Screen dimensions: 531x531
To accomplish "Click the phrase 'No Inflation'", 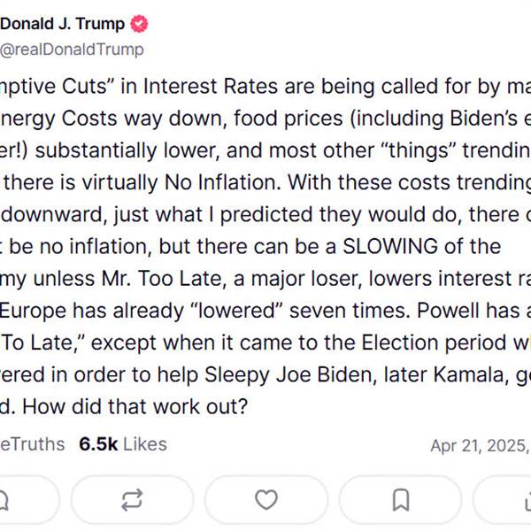I will pos(223,182).
